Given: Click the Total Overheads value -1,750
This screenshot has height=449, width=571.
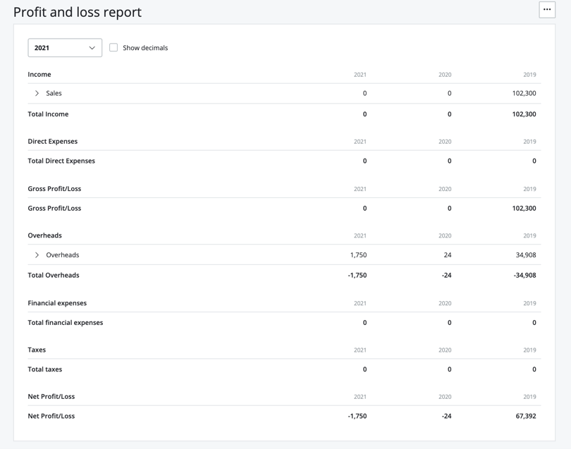Looking at the screenshot, I should 356,275.
